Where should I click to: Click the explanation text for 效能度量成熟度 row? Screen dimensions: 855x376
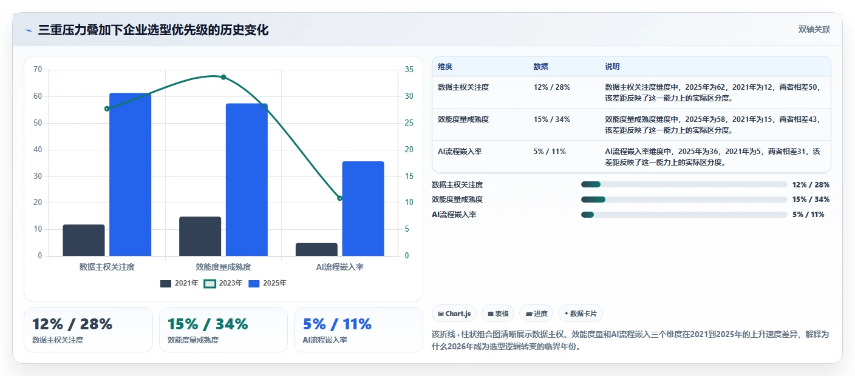coord(712,124)
